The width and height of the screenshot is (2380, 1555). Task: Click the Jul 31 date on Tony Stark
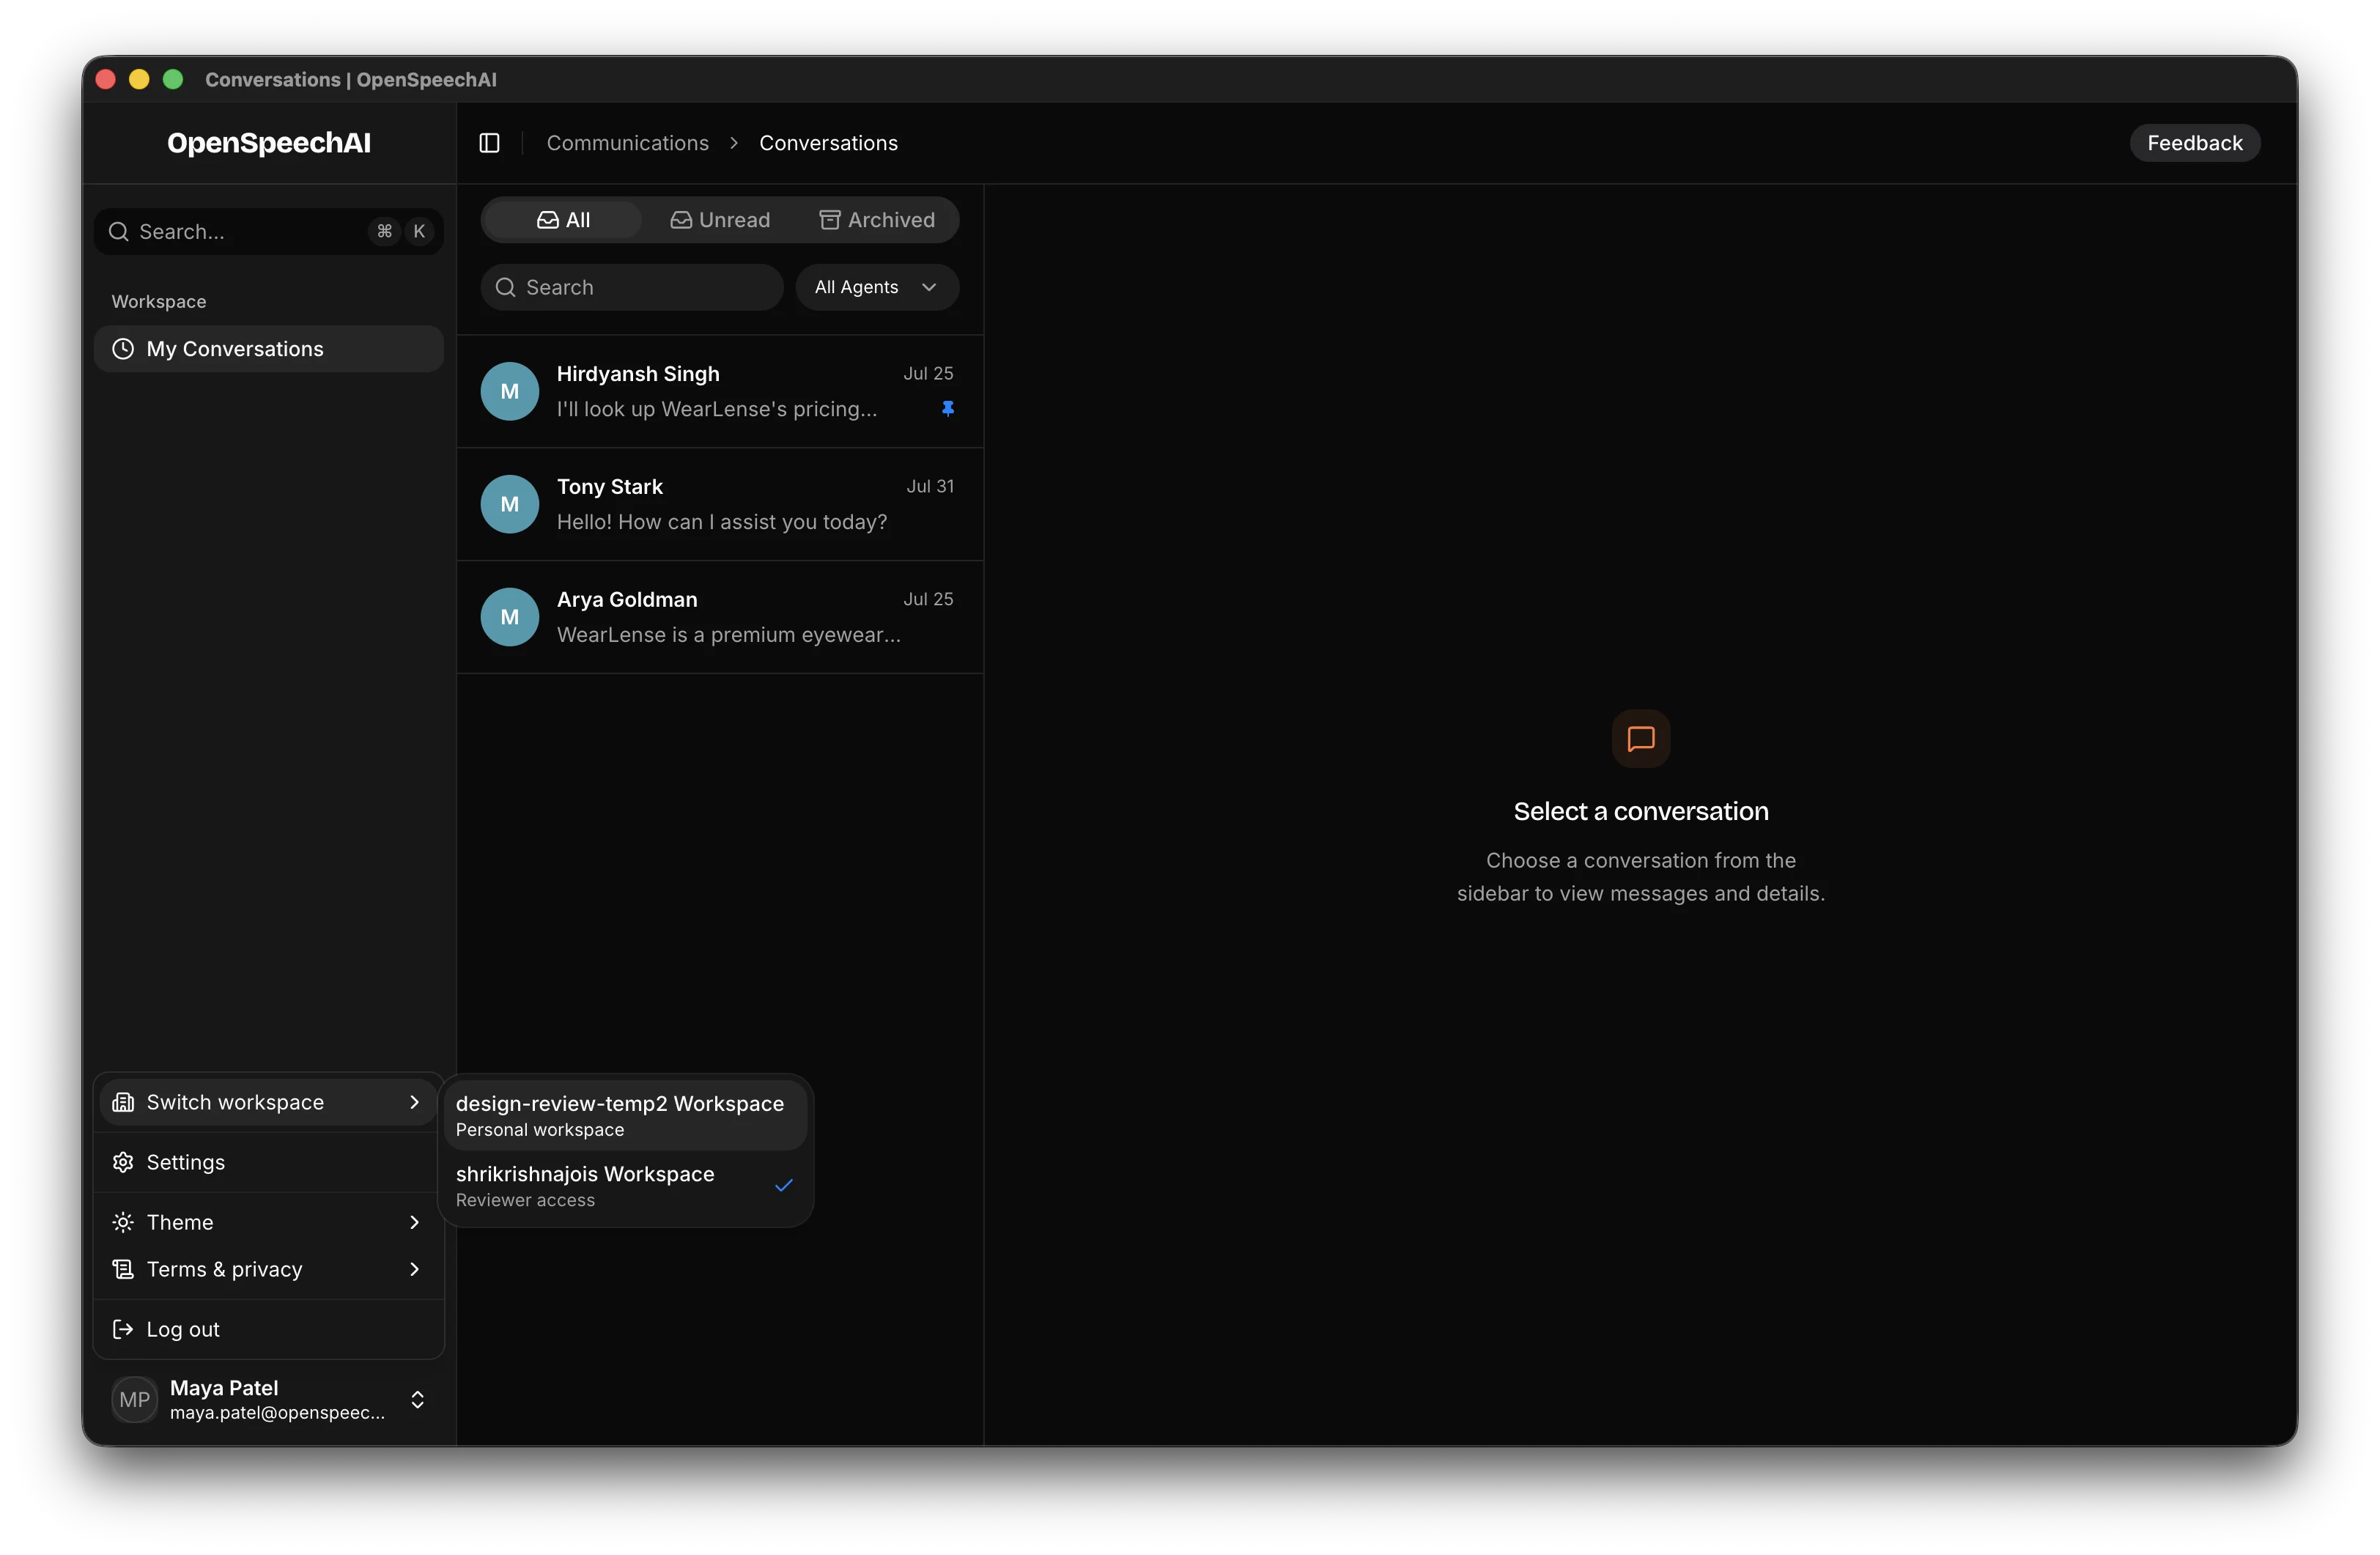pyautogui.click(x=930, y=486)
